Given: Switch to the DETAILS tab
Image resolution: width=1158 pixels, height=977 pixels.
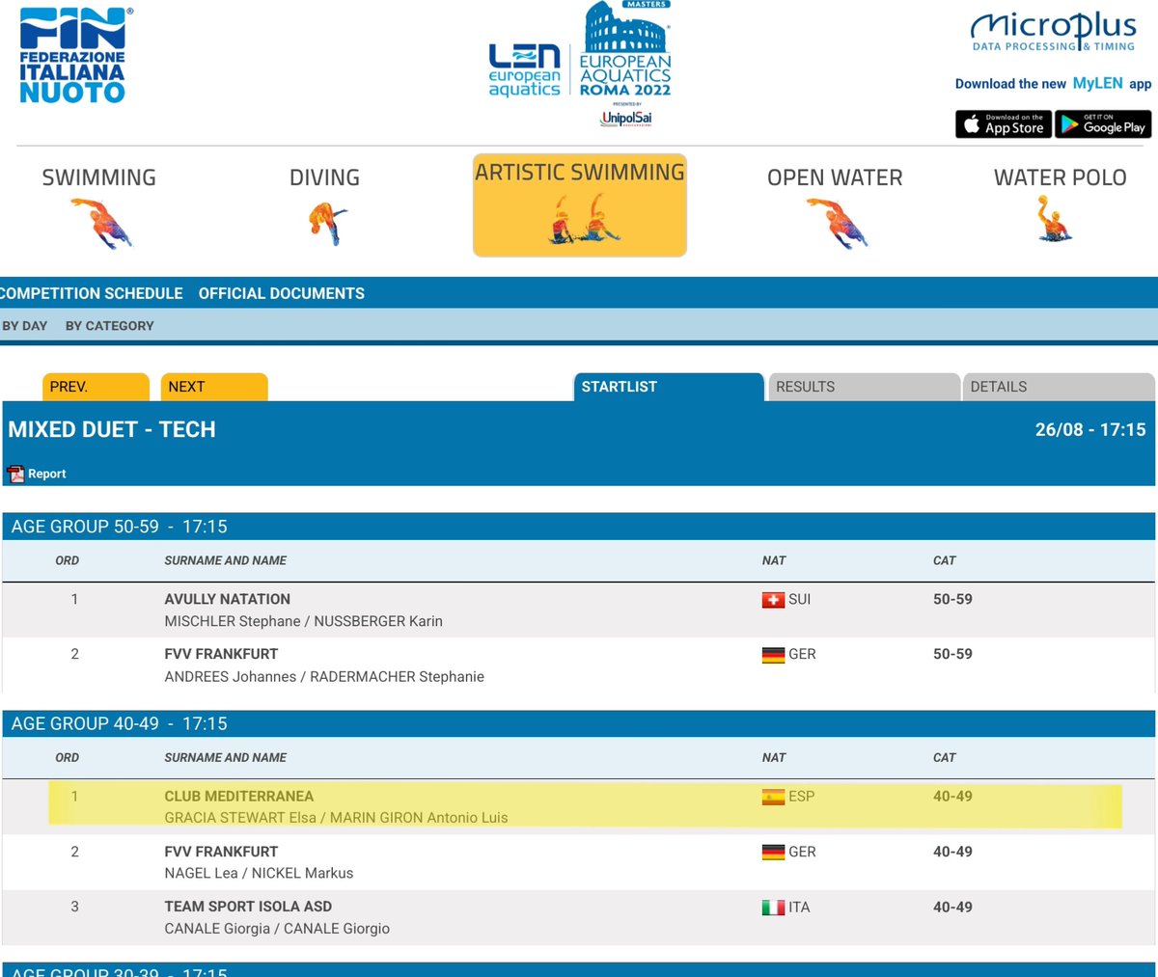Looking at the screenshot, I should tap(1059, 387).
